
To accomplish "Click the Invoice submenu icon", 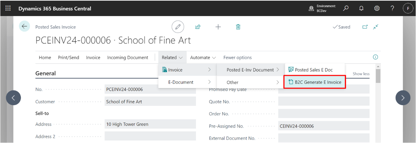I will tap(164, 70).
